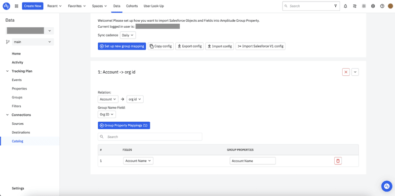This screenshot has height=196, width=395.
Task: Open Filters in the sidebar
Action: click(x=16, y=106)
